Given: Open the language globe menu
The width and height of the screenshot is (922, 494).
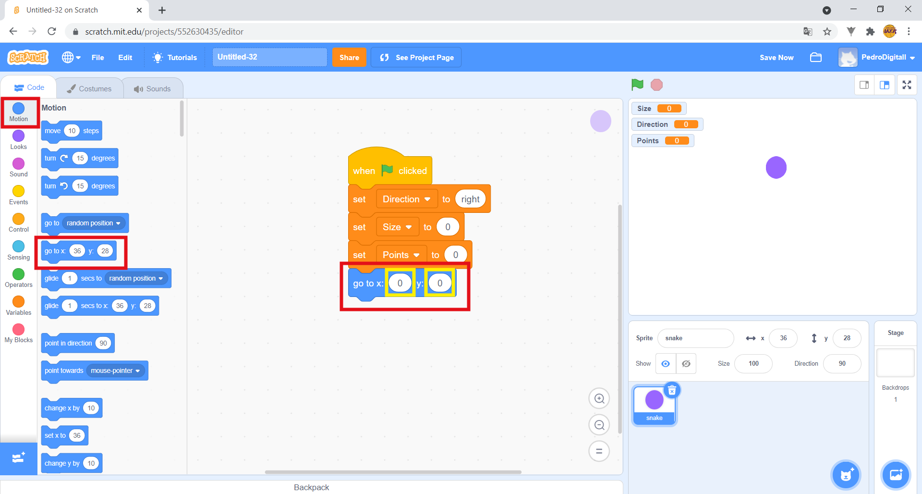Looking at the screenshot, I should click(x=71, y=57).
